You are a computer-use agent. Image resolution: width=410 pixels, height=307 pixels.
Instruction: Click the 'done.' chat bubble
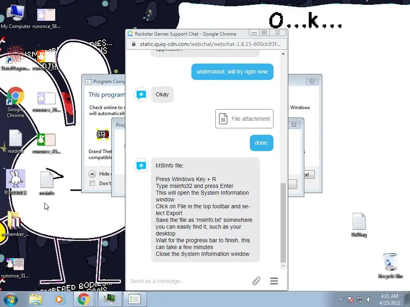[261, 143]
